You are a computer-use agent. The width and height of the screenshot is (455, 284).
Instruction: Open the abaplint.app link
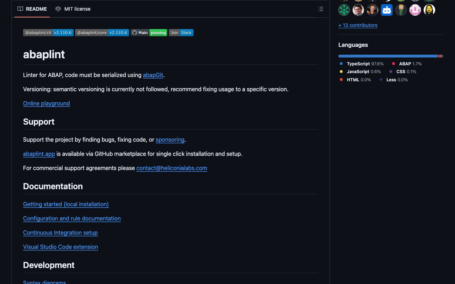click(x=39, y=154)
